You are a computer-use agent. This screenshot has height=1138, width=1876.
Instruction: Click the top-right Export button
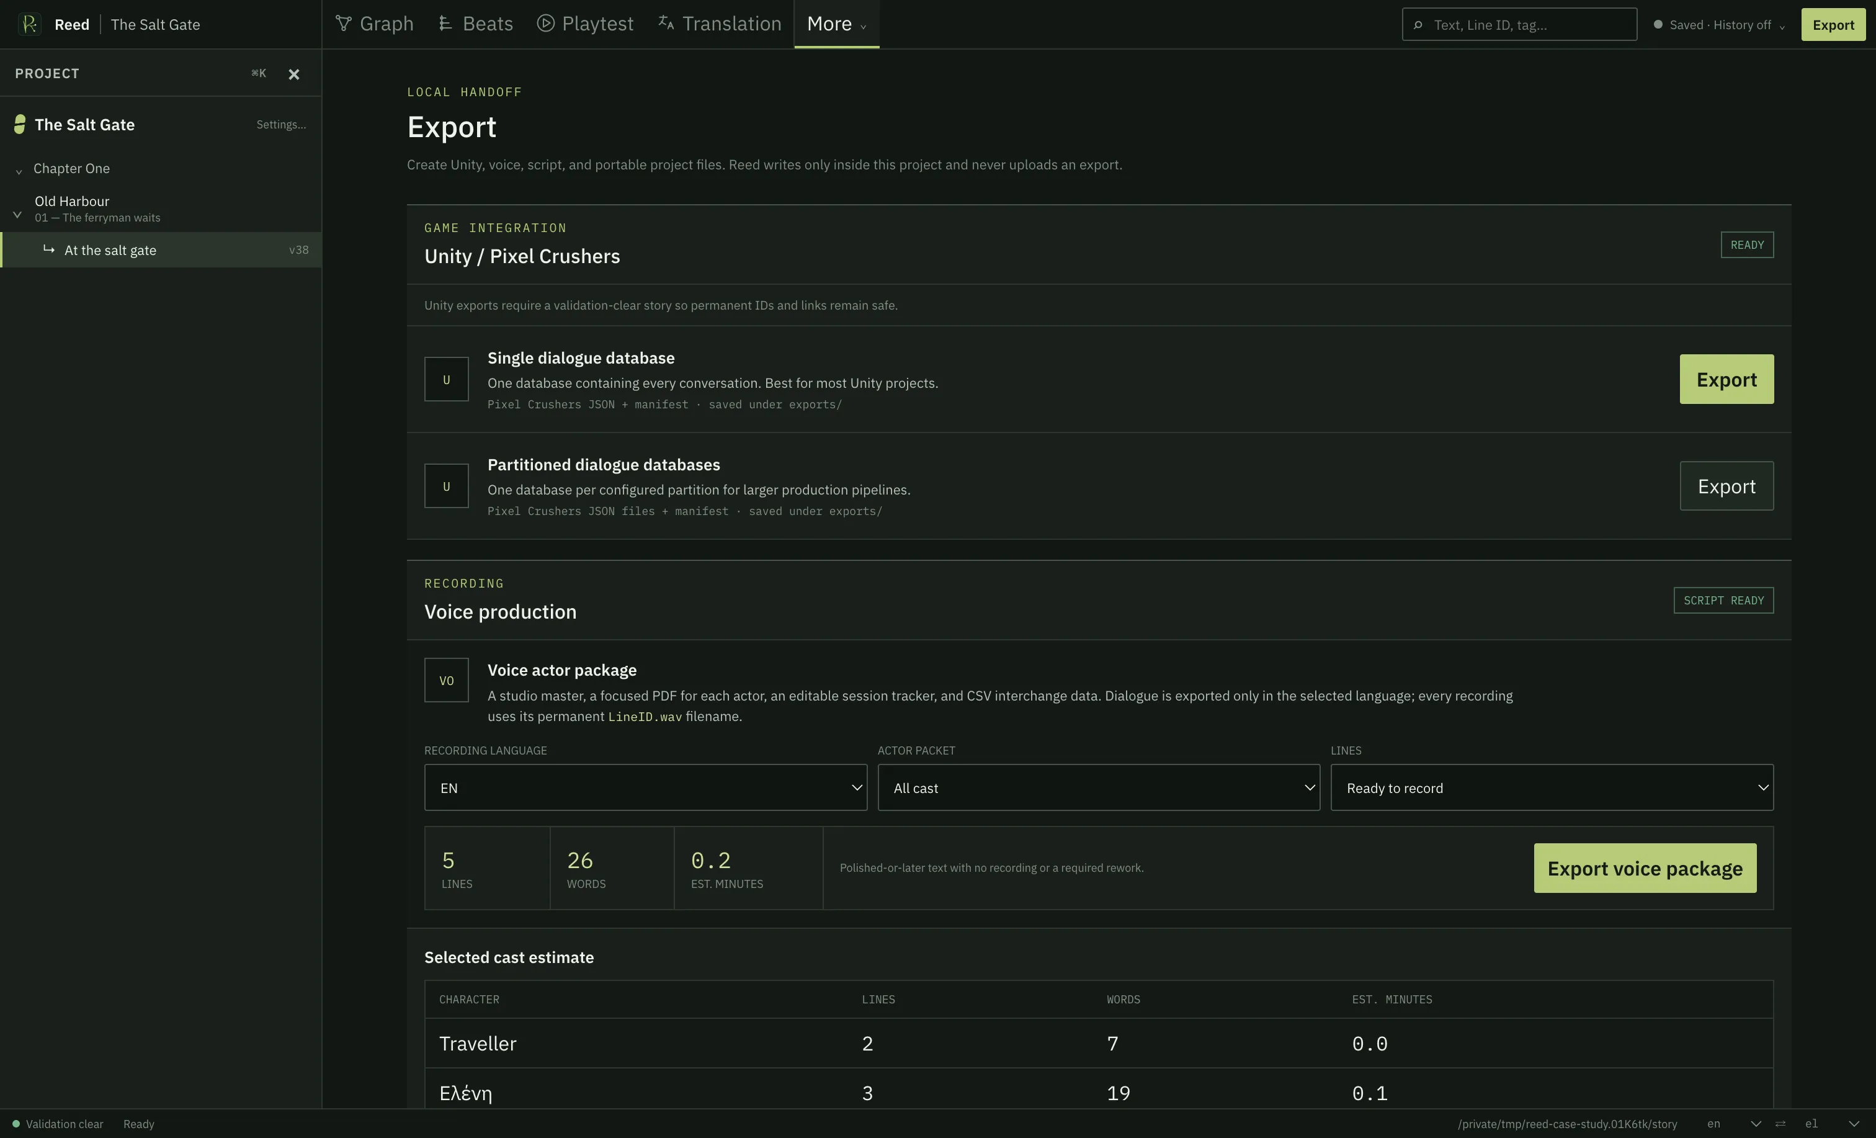tap(1833, 24)
